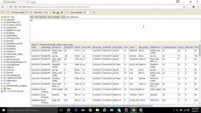Screen dimensions: 201x113
Task: Expand the INVOICE table node
Action: (2, 41)
